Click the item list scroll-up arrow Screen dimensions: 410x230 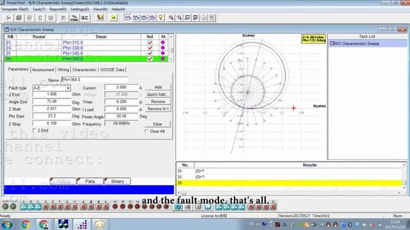click(x=171, y=37)
